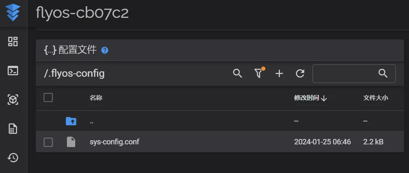
Task: Go up to the parent folder
Action: click(x=71, y=121)
